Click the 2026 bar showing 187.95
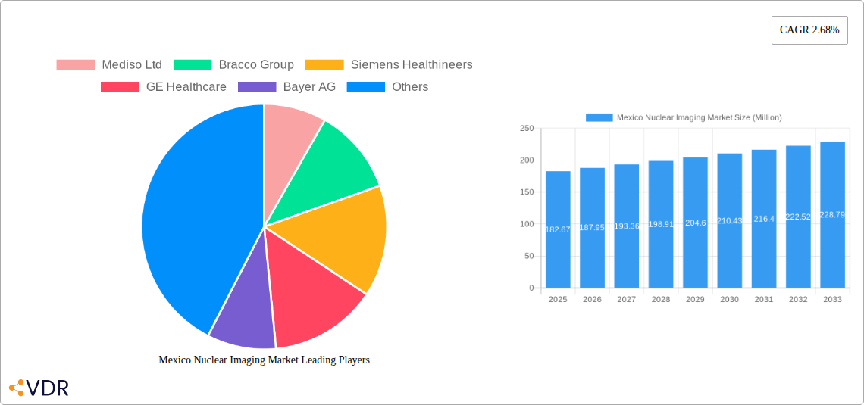The width and height of the screenshot is (864, 405). point(593,228)
